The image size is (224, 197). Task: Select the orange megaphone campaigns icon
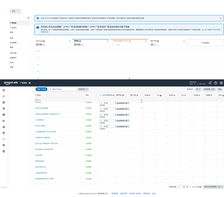coord(4,96)
